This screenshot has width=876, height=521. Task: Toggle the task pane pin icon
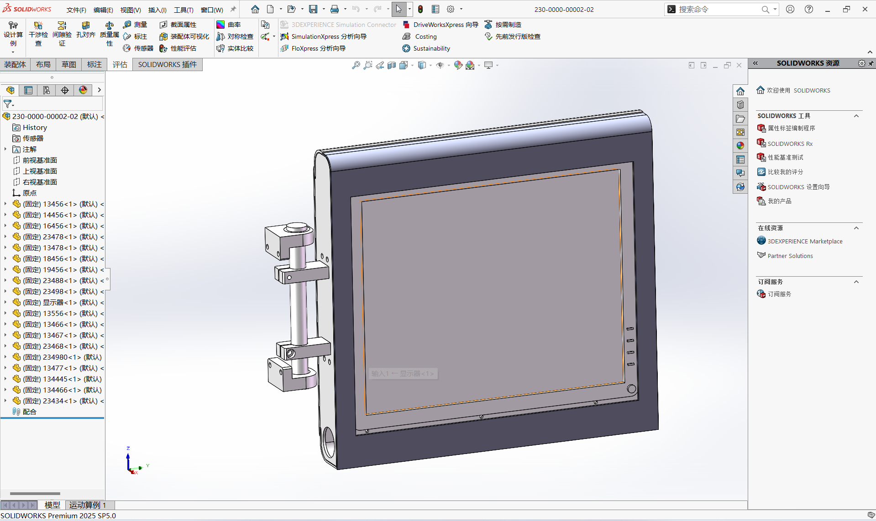(x=871, y=63)
